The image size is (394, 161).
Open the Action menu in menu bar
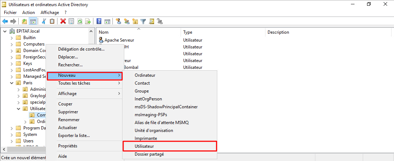28,12
